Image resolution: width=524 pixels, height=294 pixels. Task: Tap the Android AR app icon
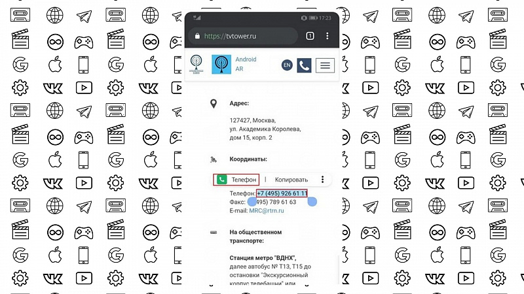(221, 64)
